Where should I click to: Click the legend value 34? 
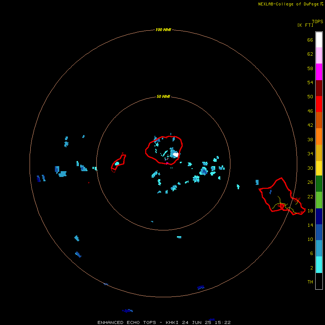tap(310, 153)
